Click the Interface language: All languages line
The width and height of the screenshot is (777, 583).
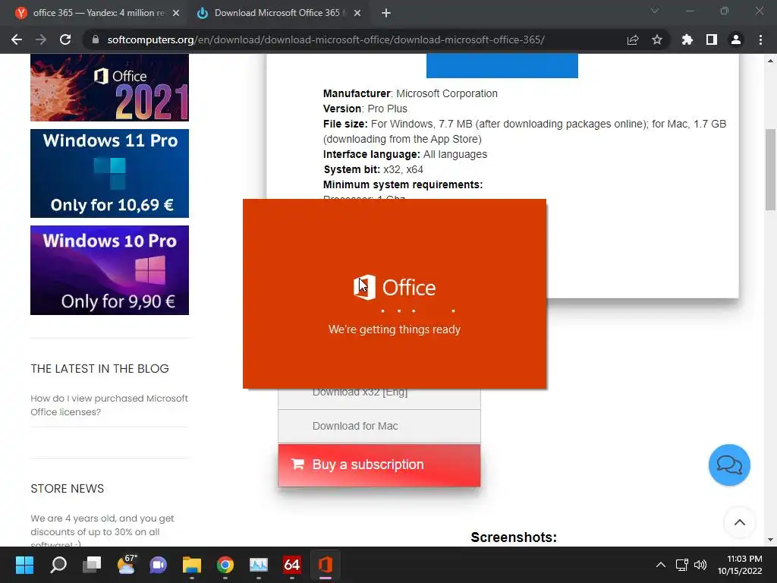405,154
